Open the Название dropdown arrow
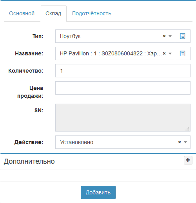196x203 pixels. coord(170,53)
